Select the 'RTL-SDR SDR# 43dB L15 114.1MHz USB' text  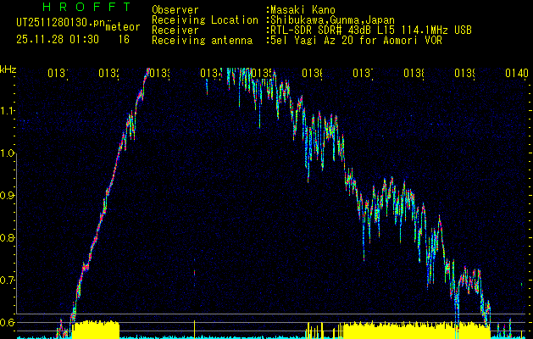pyautogui.click(x=371, y=31)
